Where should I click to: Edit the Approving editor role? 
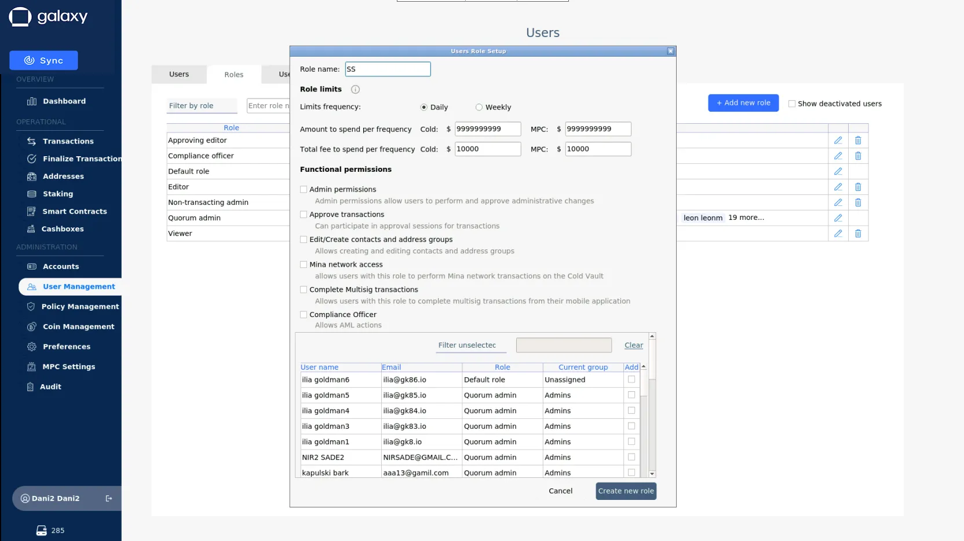838,141
